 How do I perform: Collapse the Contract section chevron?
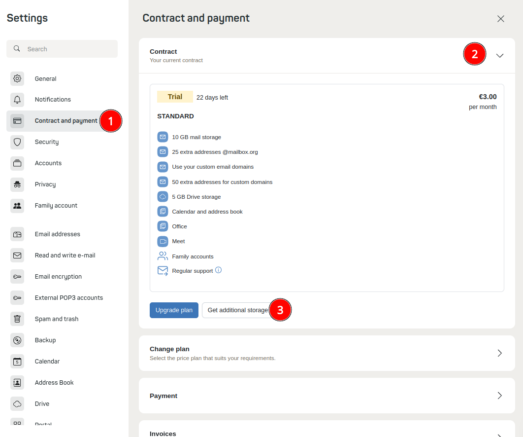click(x=500, y=56)
